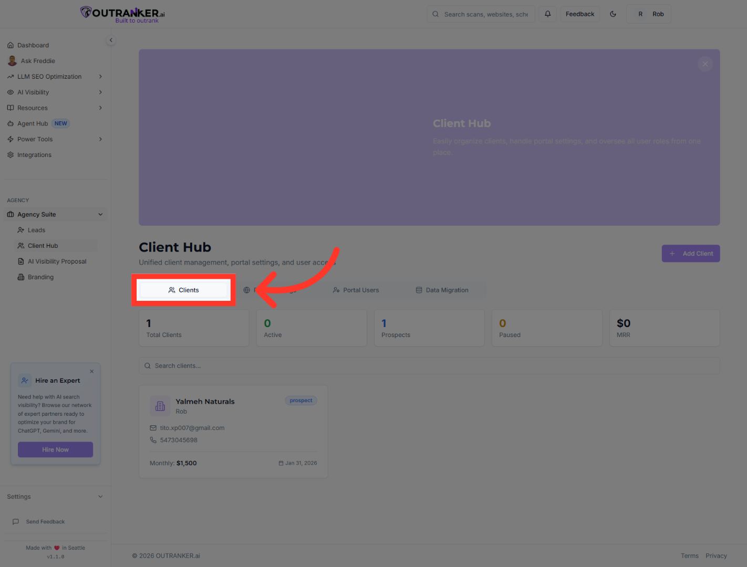Expand the AI Visibility submenu chevron
This screenshot has height=567, width=747.
(100, 92)
